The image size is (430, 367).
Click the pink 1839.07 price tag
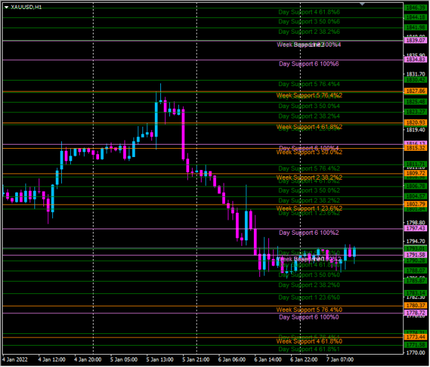[x=416, y=41]
